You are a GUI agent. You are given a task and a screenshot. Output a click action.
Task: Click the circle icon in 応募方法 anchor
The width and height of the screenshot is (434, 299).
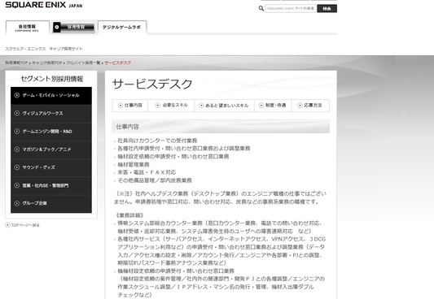pyautogui.click(x=300, y=106)
